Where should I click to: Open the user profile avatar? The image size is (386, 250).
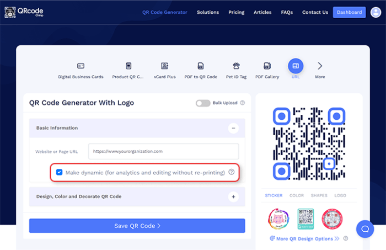[x=376, y=12]
